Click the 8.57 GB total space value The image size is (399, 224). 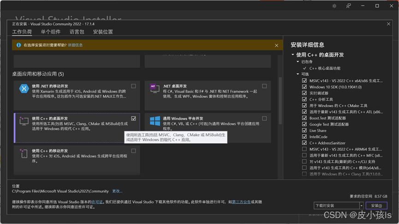[x=381, y=196]
